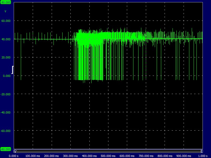
Task: Click the 0.000 voltage axis label
Action: [7, 76]
